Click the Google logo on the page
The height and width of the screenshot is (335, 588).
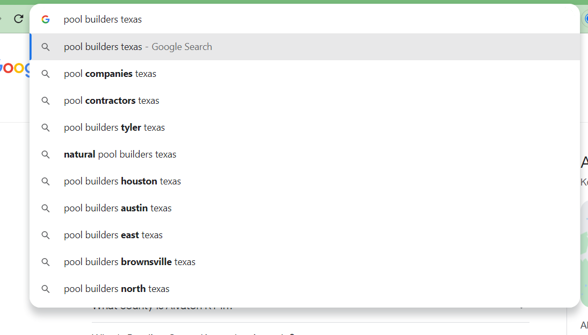14,68
